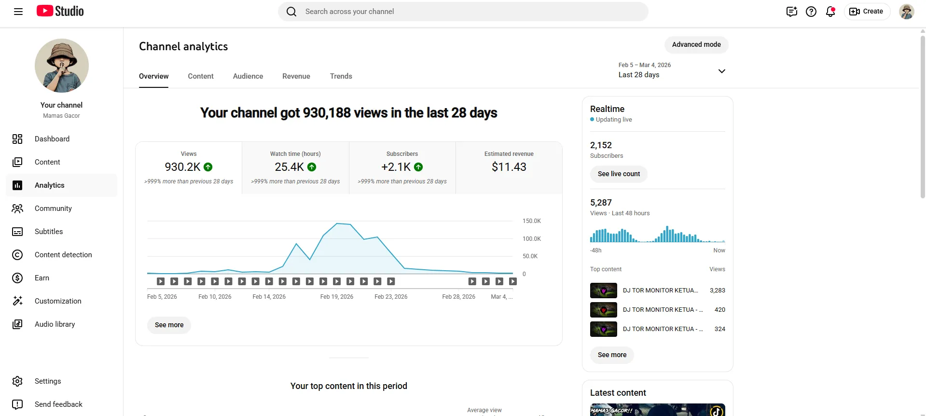The height and width of the screenshot is (416, 926).
Task: Click the Advanced mode button
Action: [x=696, y=44]
